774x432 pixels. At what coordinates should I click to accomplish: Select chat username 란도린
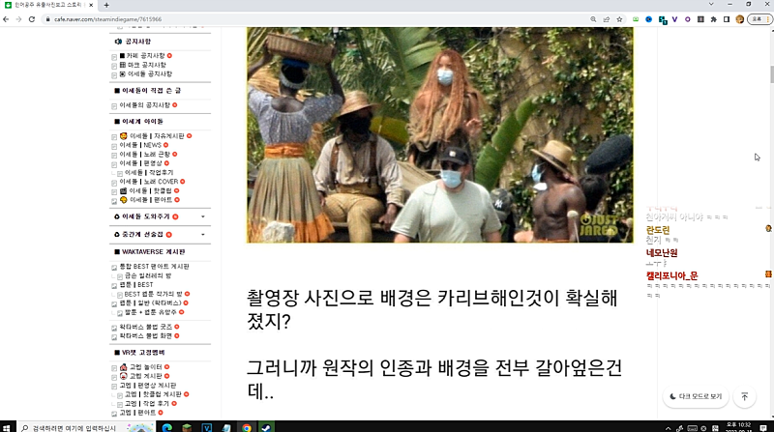click(658, 230)
